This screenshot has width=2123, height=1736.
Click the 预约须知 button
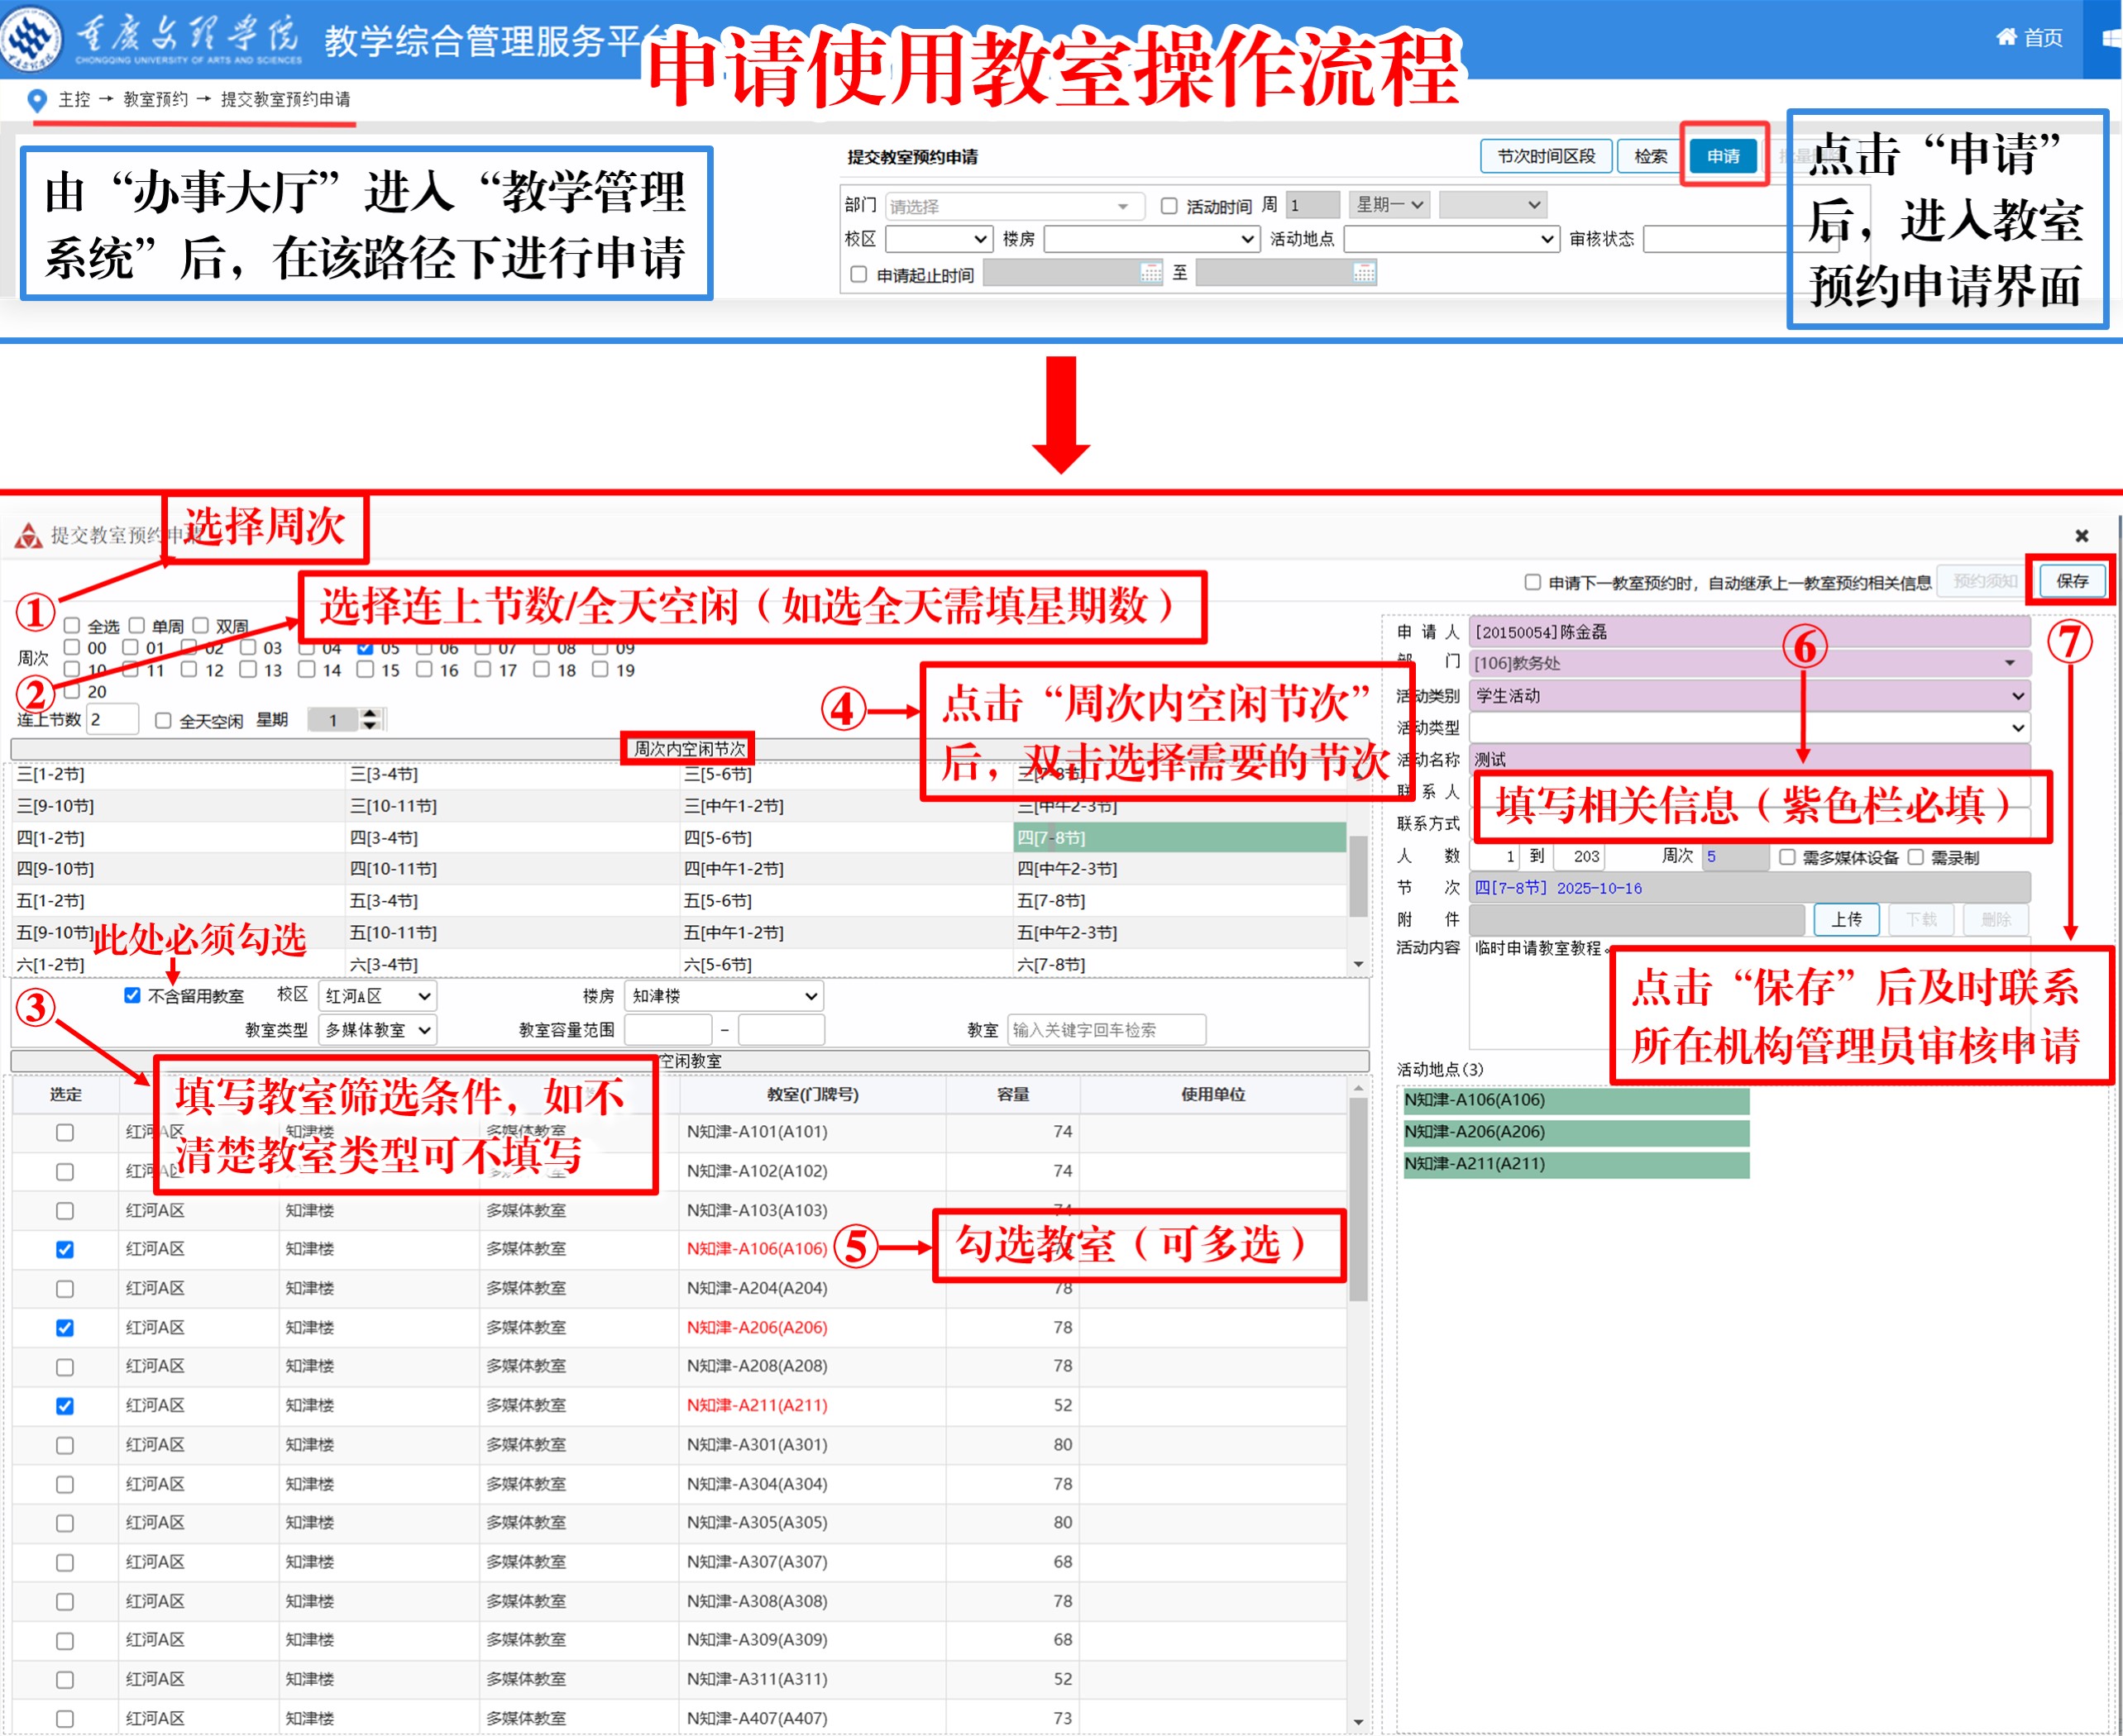1985,581
